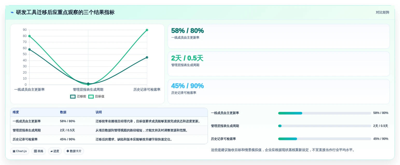Image resolution: width=400 pixels, height=165 pixels.
Task: Click the 表格 tag chip
Action: click(39, 151)
